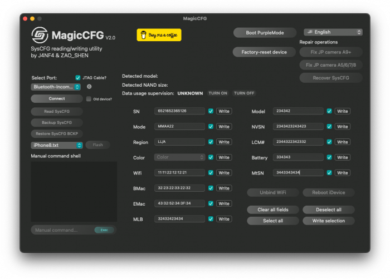This screenshot has width=390, height=279.
Task: Click Restore SysCFG BCKP button
Action: click(x=57, y=133)
